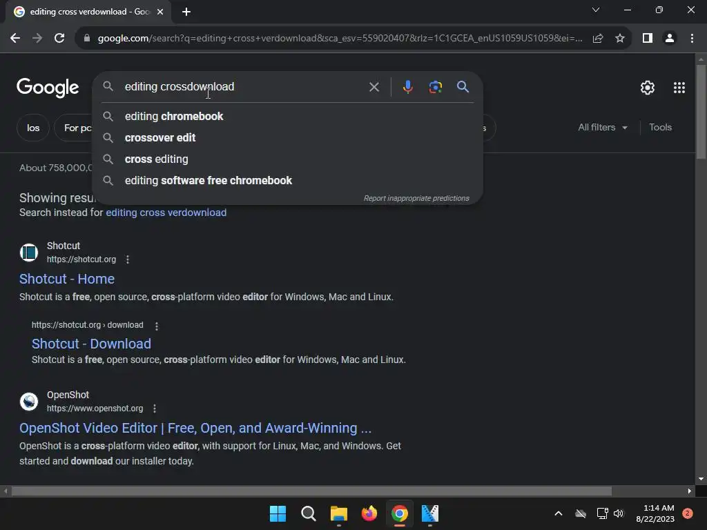
Task: Click the address bar URL
Action: click(340, 39)
